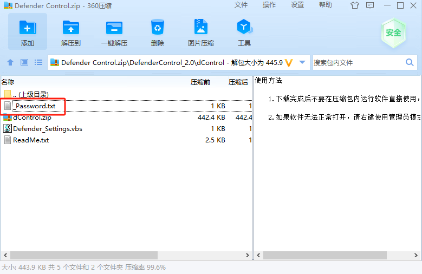Image resolution: width=422 pixels, height=274 pixels.
Task: Select the dControl.zip file name
Action: click(x=32, y=118)
